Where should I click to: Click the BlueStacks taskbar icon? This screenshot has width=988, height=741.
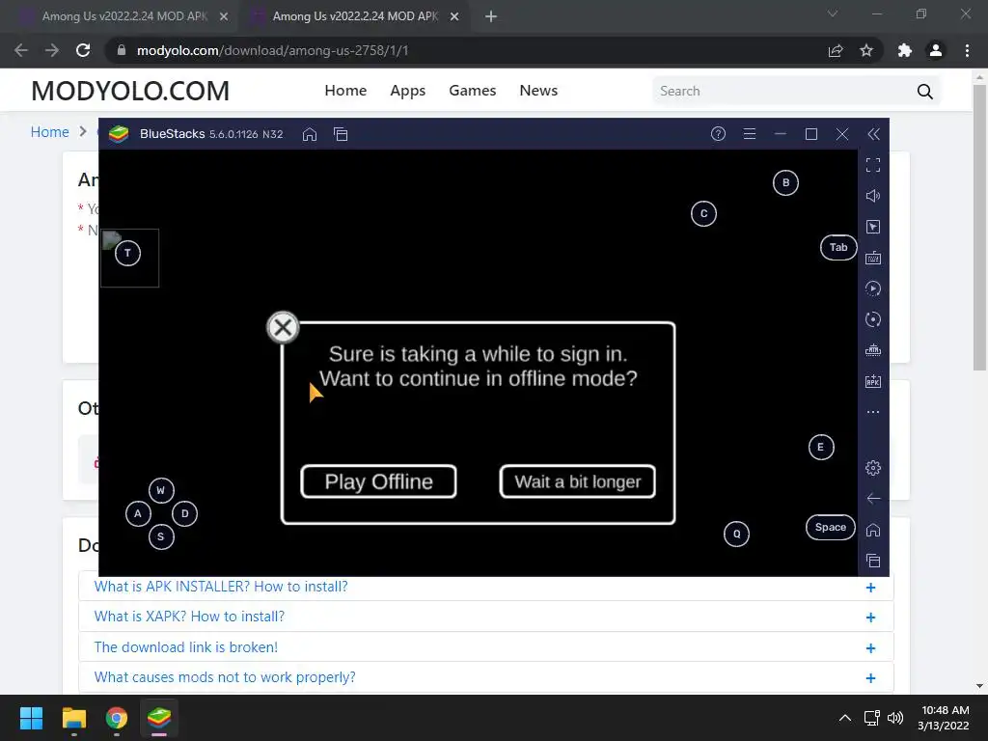pos(159,718)
